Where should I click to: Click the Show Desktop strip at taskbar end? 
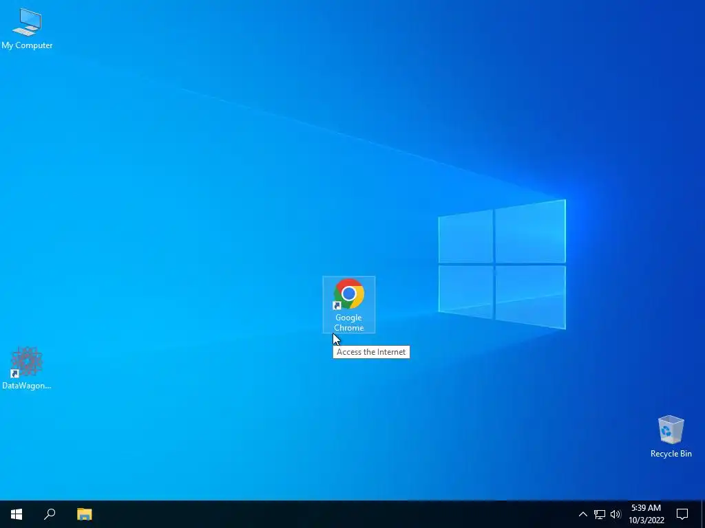(703, 514)
